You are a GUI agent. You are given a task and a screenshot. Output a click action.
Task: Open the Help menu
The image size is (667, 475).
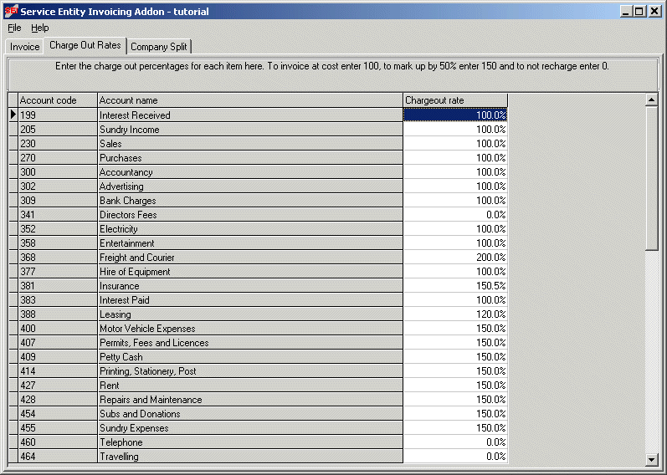[x=40, y=28]
